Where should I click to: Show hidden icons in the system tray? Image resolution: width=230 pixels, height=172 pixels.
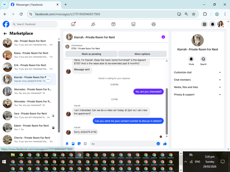(185, 161)
